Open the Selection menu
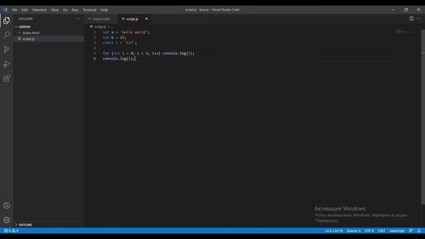Viewport: 425px width, 239px height. pos(39,10)
